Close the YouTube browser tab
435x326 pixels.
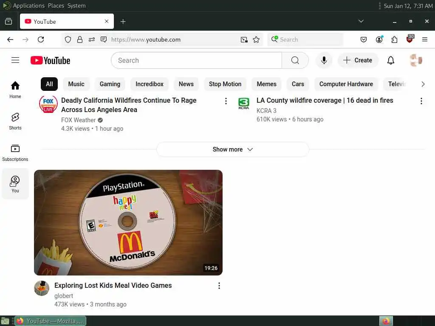107,21
